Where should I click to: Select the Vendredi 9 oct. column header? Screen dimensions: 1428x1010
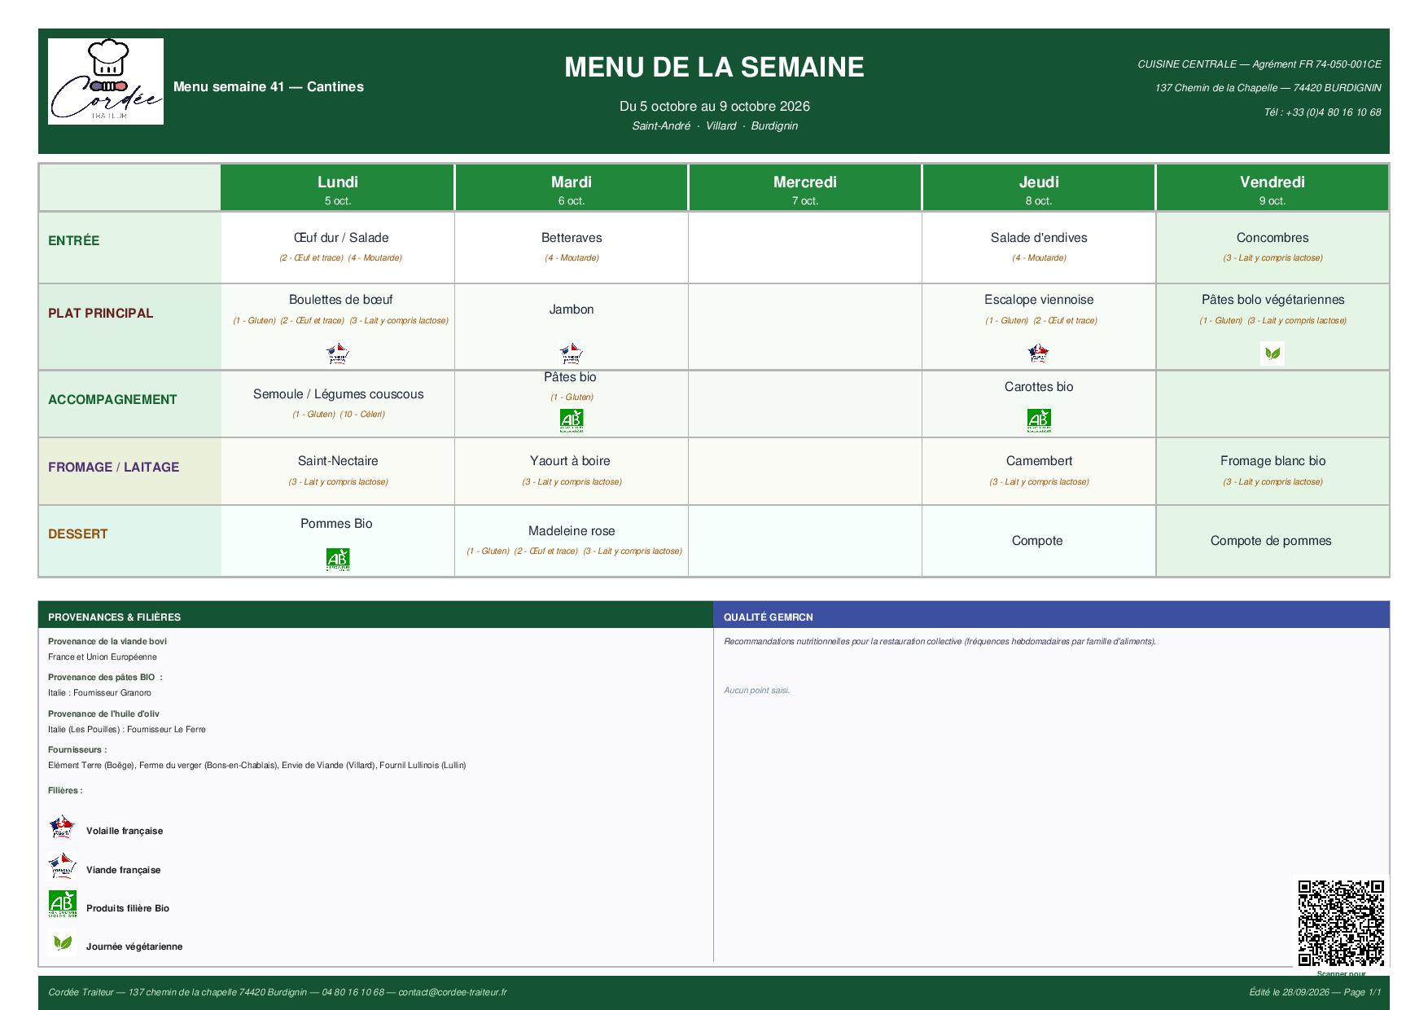[1272, 188]
